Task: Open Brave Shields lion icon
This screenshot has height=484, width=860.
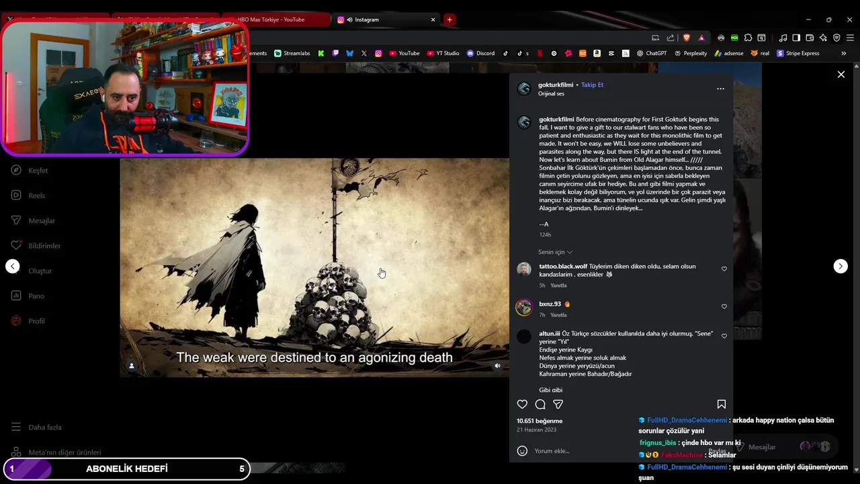Action: [x=686, y=38]
